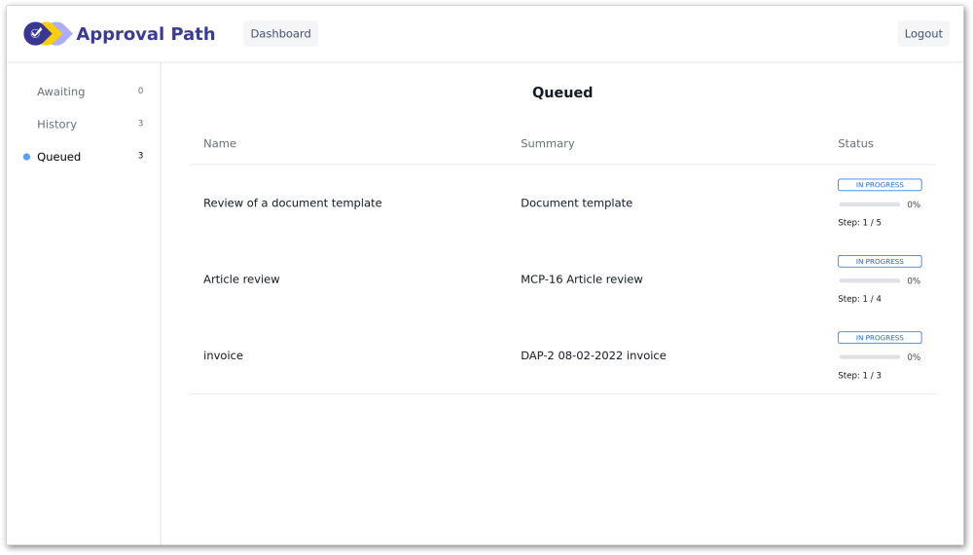The image size is (973, 555).
Task: Open the Article review row
Action: point(562,279)
